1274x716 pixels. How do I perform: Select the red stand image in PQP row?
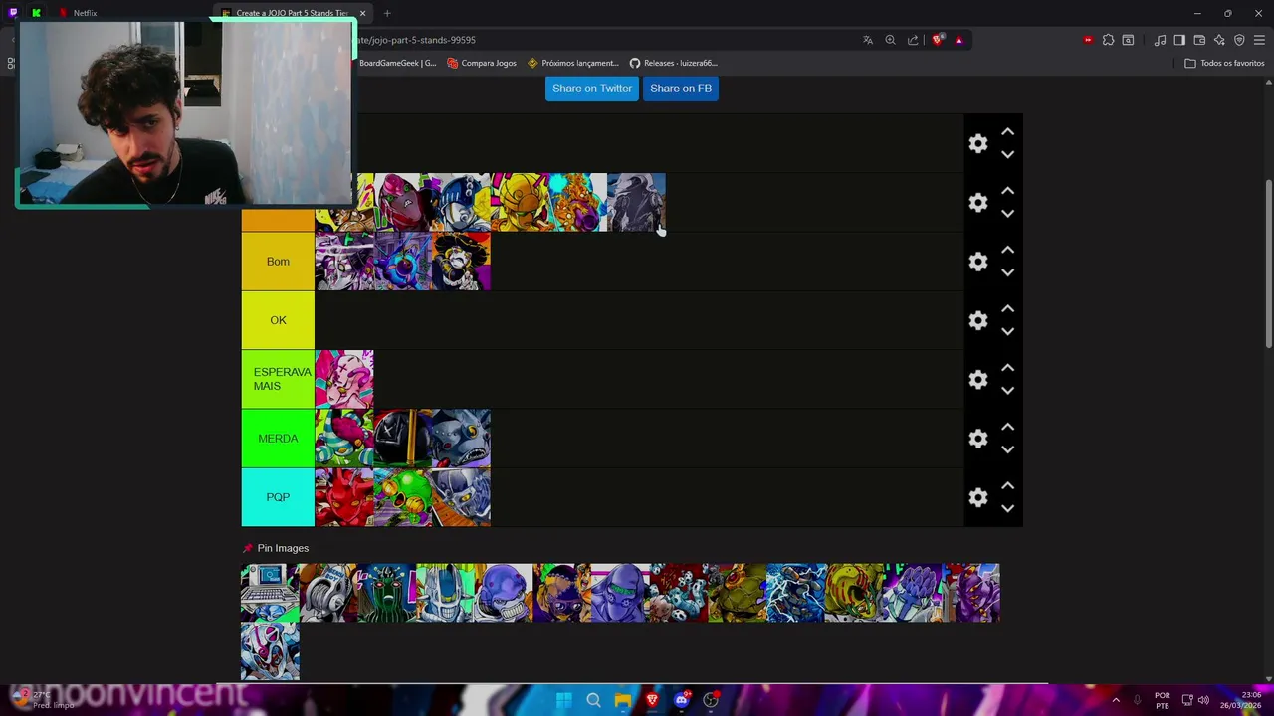point(344,497)
